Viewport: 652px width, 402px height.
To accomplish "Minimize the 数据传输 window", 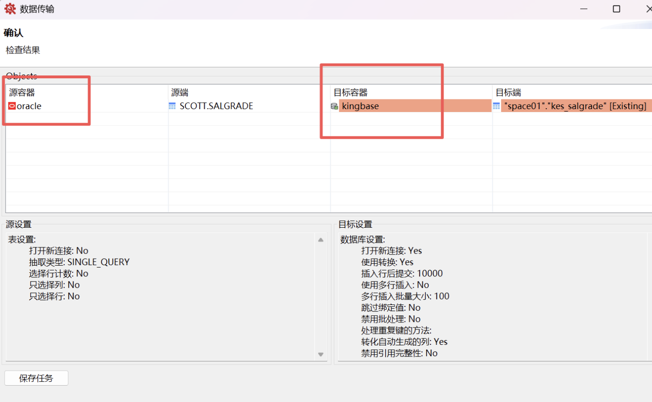I will click(584, 9).
